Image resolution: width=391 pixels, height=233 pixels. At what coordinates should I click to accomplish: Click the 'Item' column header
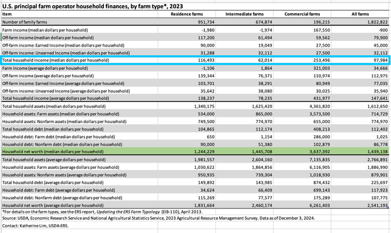click(7, 14)
